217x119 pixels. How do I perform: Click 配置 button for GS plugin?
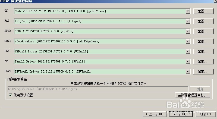pyautogui.click(x=203, y=11)
